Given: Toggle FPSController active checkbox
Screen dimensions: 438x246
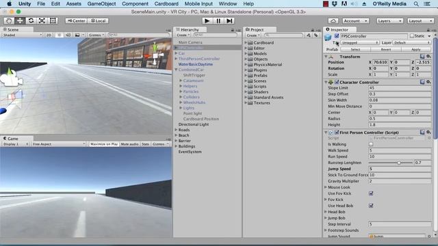Looking at the screenshot, I should coord(337,36).
